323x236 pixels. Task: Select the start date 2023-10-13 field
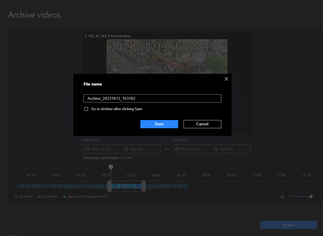coord(101,149)
